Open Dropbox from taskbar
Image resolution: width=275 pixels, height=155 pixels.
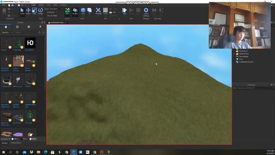[31, 152]
